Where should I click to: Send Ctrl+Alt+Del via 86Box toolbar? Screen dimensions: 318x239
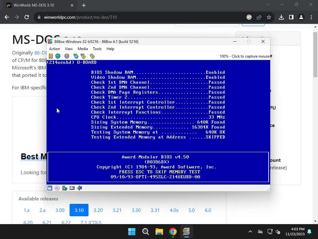pyautogui.click(x=76, y=56)
